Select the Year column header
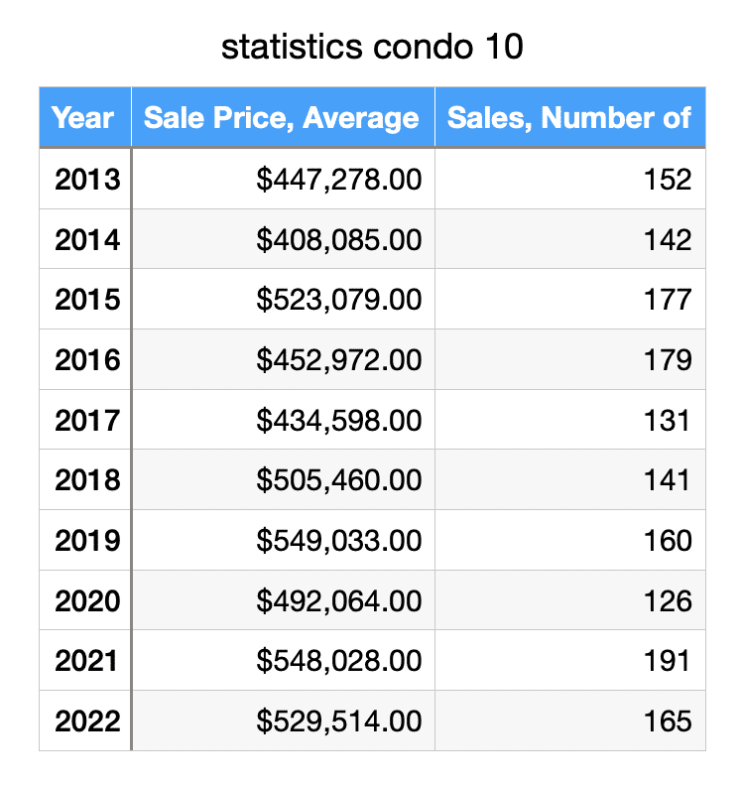Screen dimensions: 742x786 point(84,118)
